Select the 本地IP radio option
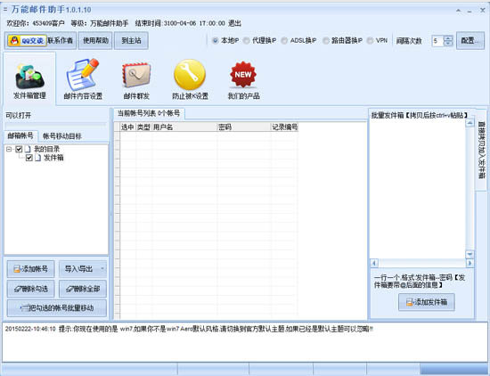The image size is (490, 376). tap(215, 41)
